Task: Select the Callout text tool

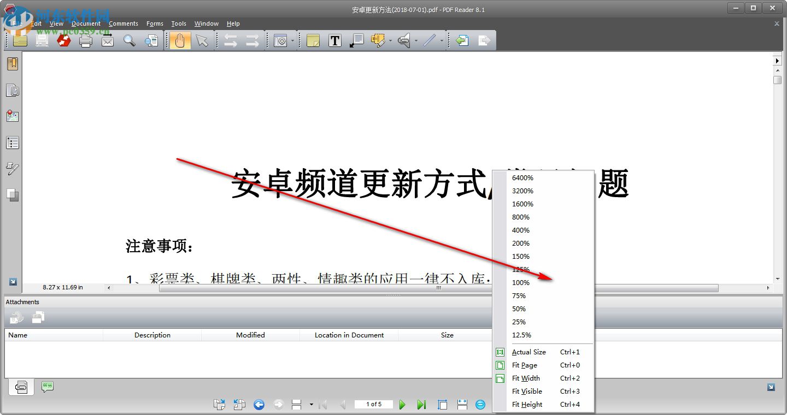Action: [356, 40]
